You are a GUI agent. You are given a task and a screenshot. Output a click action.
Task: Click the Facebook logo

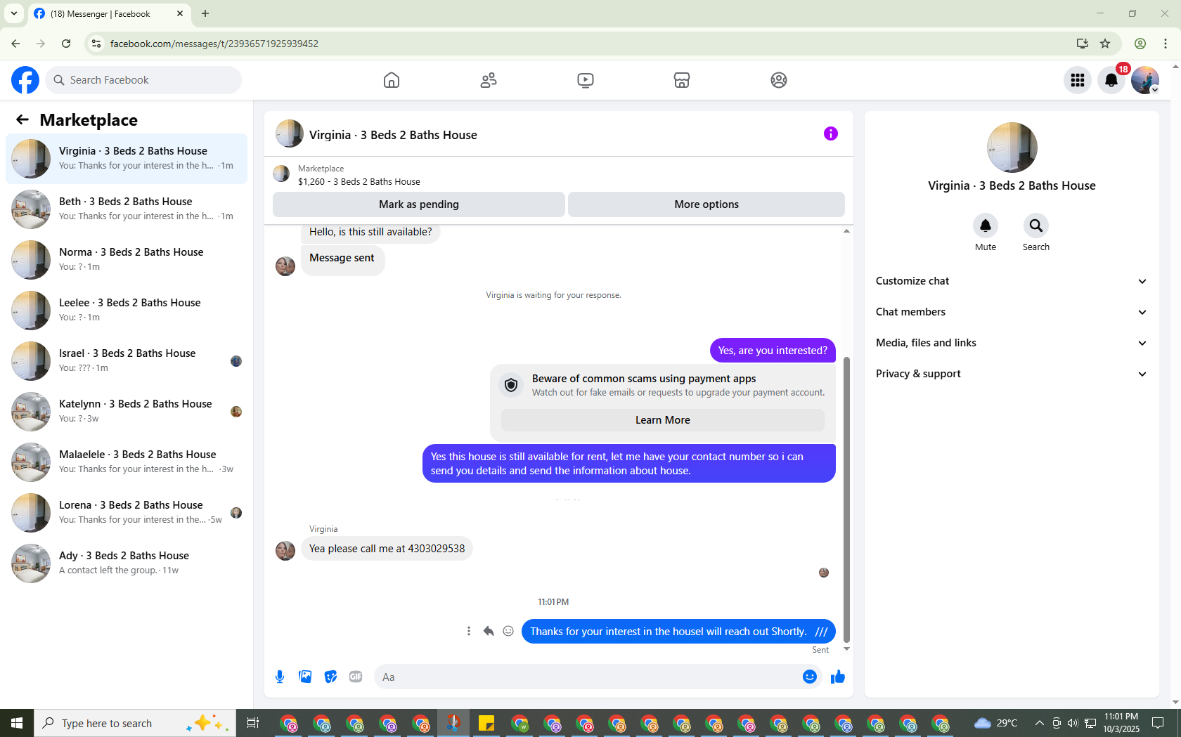[25, 80]
